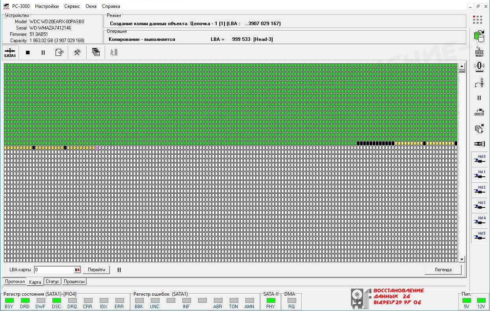Click the BBK error indicator
Screen dimensions: 490x311
pos(139,300)
